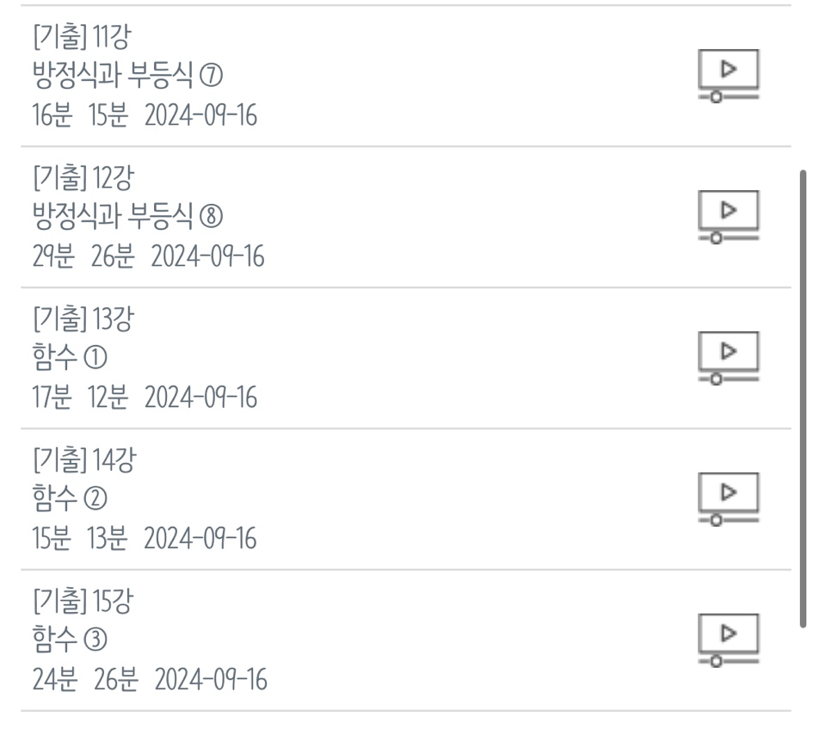The image size is (813, 729).
Task: Click the 16분 15분 2024-09-16 details line
Action: click(145, 116)
